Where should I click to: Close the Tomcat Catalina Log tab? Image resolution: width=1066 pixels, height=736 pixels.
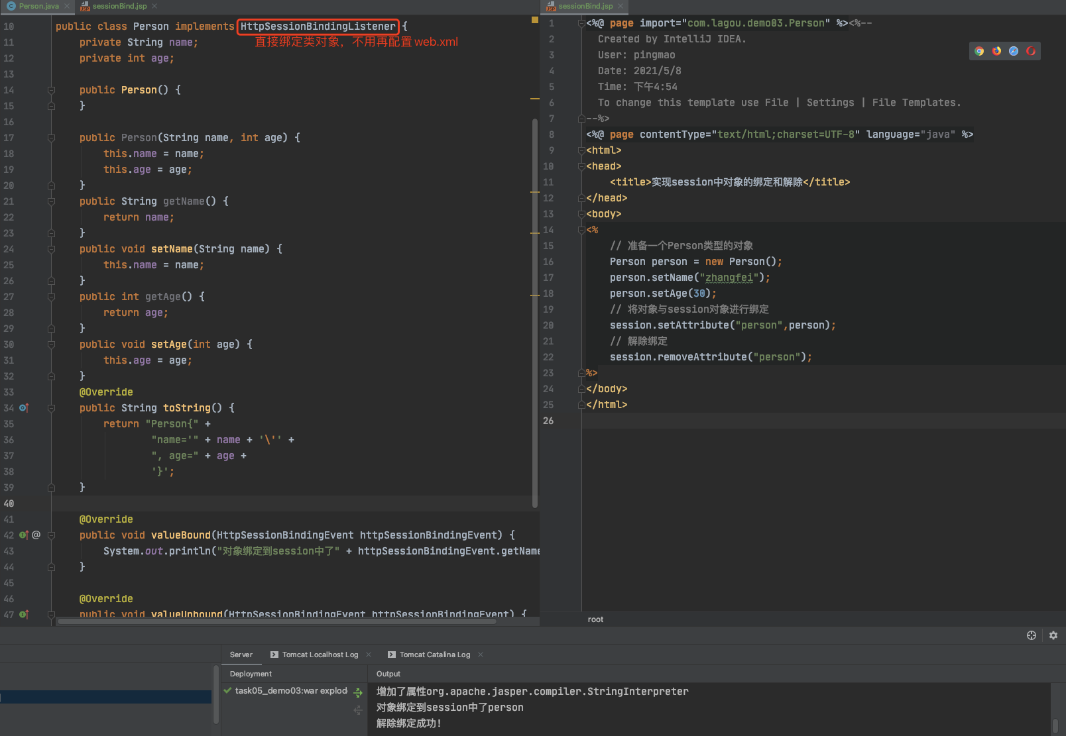tap(481, 655)
